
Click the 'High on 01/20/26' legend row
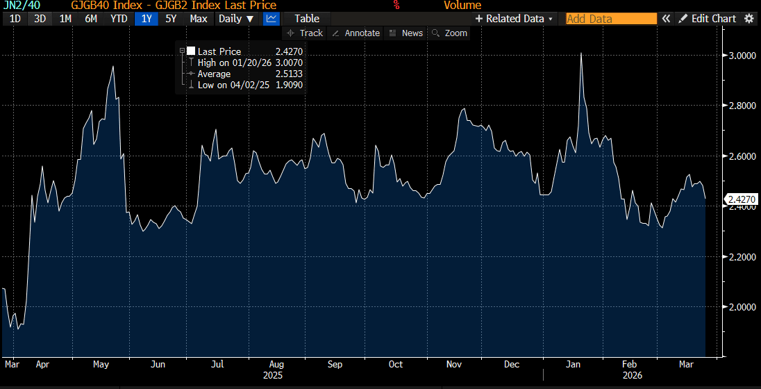point(246,62)
